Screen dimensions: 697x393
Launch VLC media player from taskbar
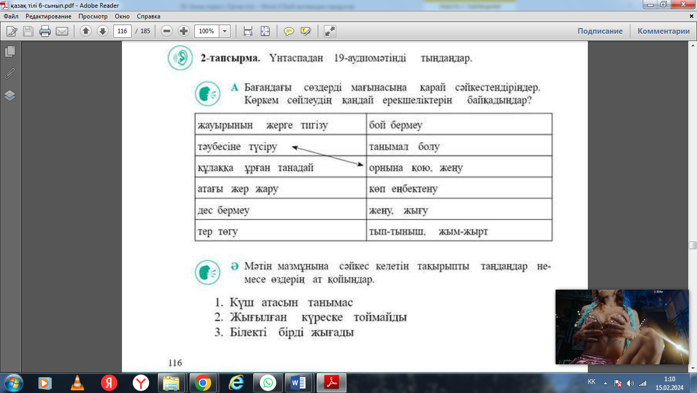click(77, 382)
